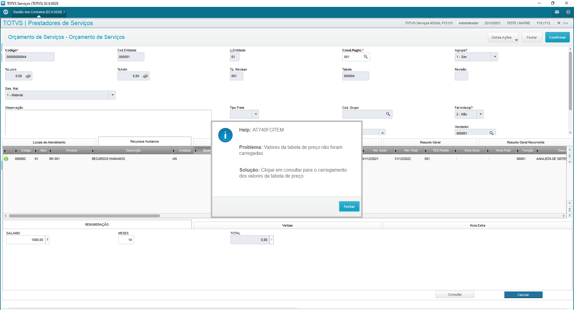Close the Help dialog with Fechar
The height and width of the screenshot is (310, 574).
349,207
